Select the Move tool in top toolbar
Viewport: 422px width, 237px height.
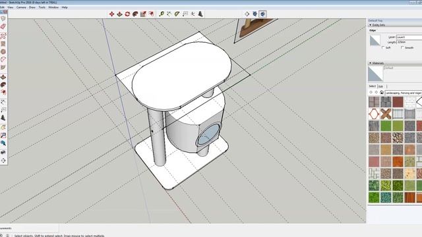[111, 14]
